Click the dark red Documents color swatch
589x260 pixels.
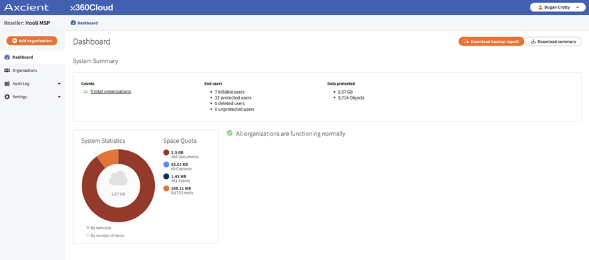coord(166,153)
